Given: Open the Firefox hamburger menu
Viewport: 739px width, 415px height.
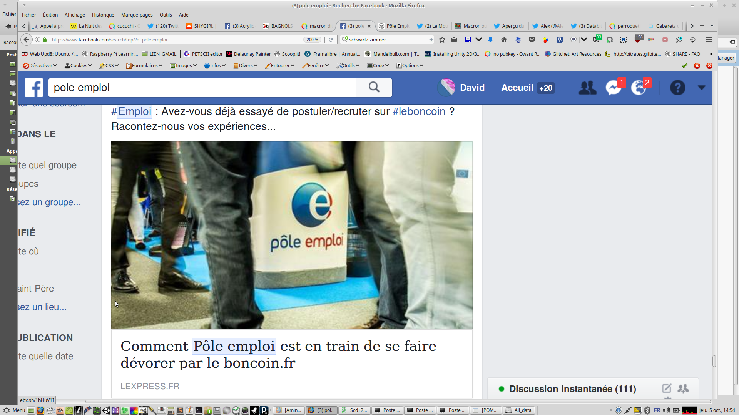Looking at the screenshot, I should point(709,40).
